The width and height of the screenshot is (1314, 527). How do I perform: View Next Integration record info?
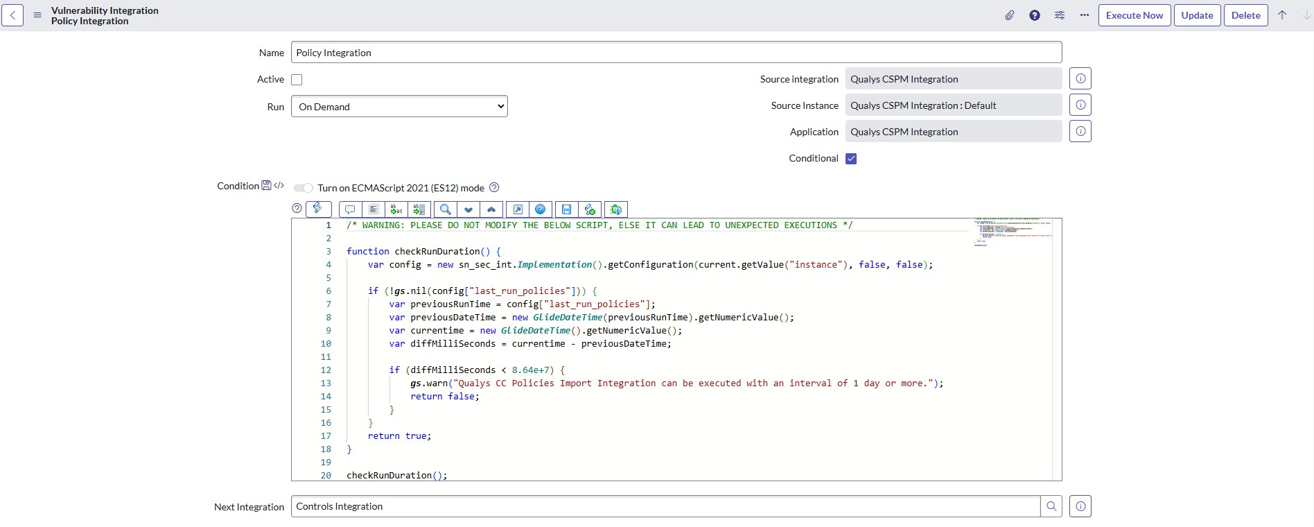[1080, 506]
